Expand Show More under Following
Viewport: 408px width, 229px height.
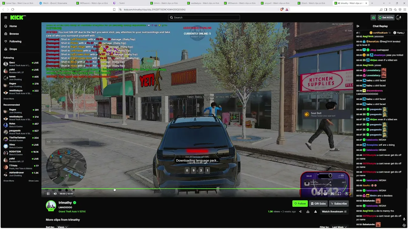pos(9,99)
